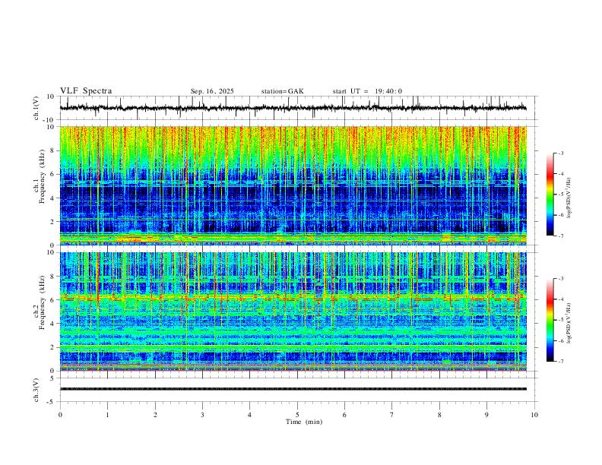The width and height of the screenshot is (602, 465).
Task: Click time axis tick label "3"
Action: tap(202, 415)
